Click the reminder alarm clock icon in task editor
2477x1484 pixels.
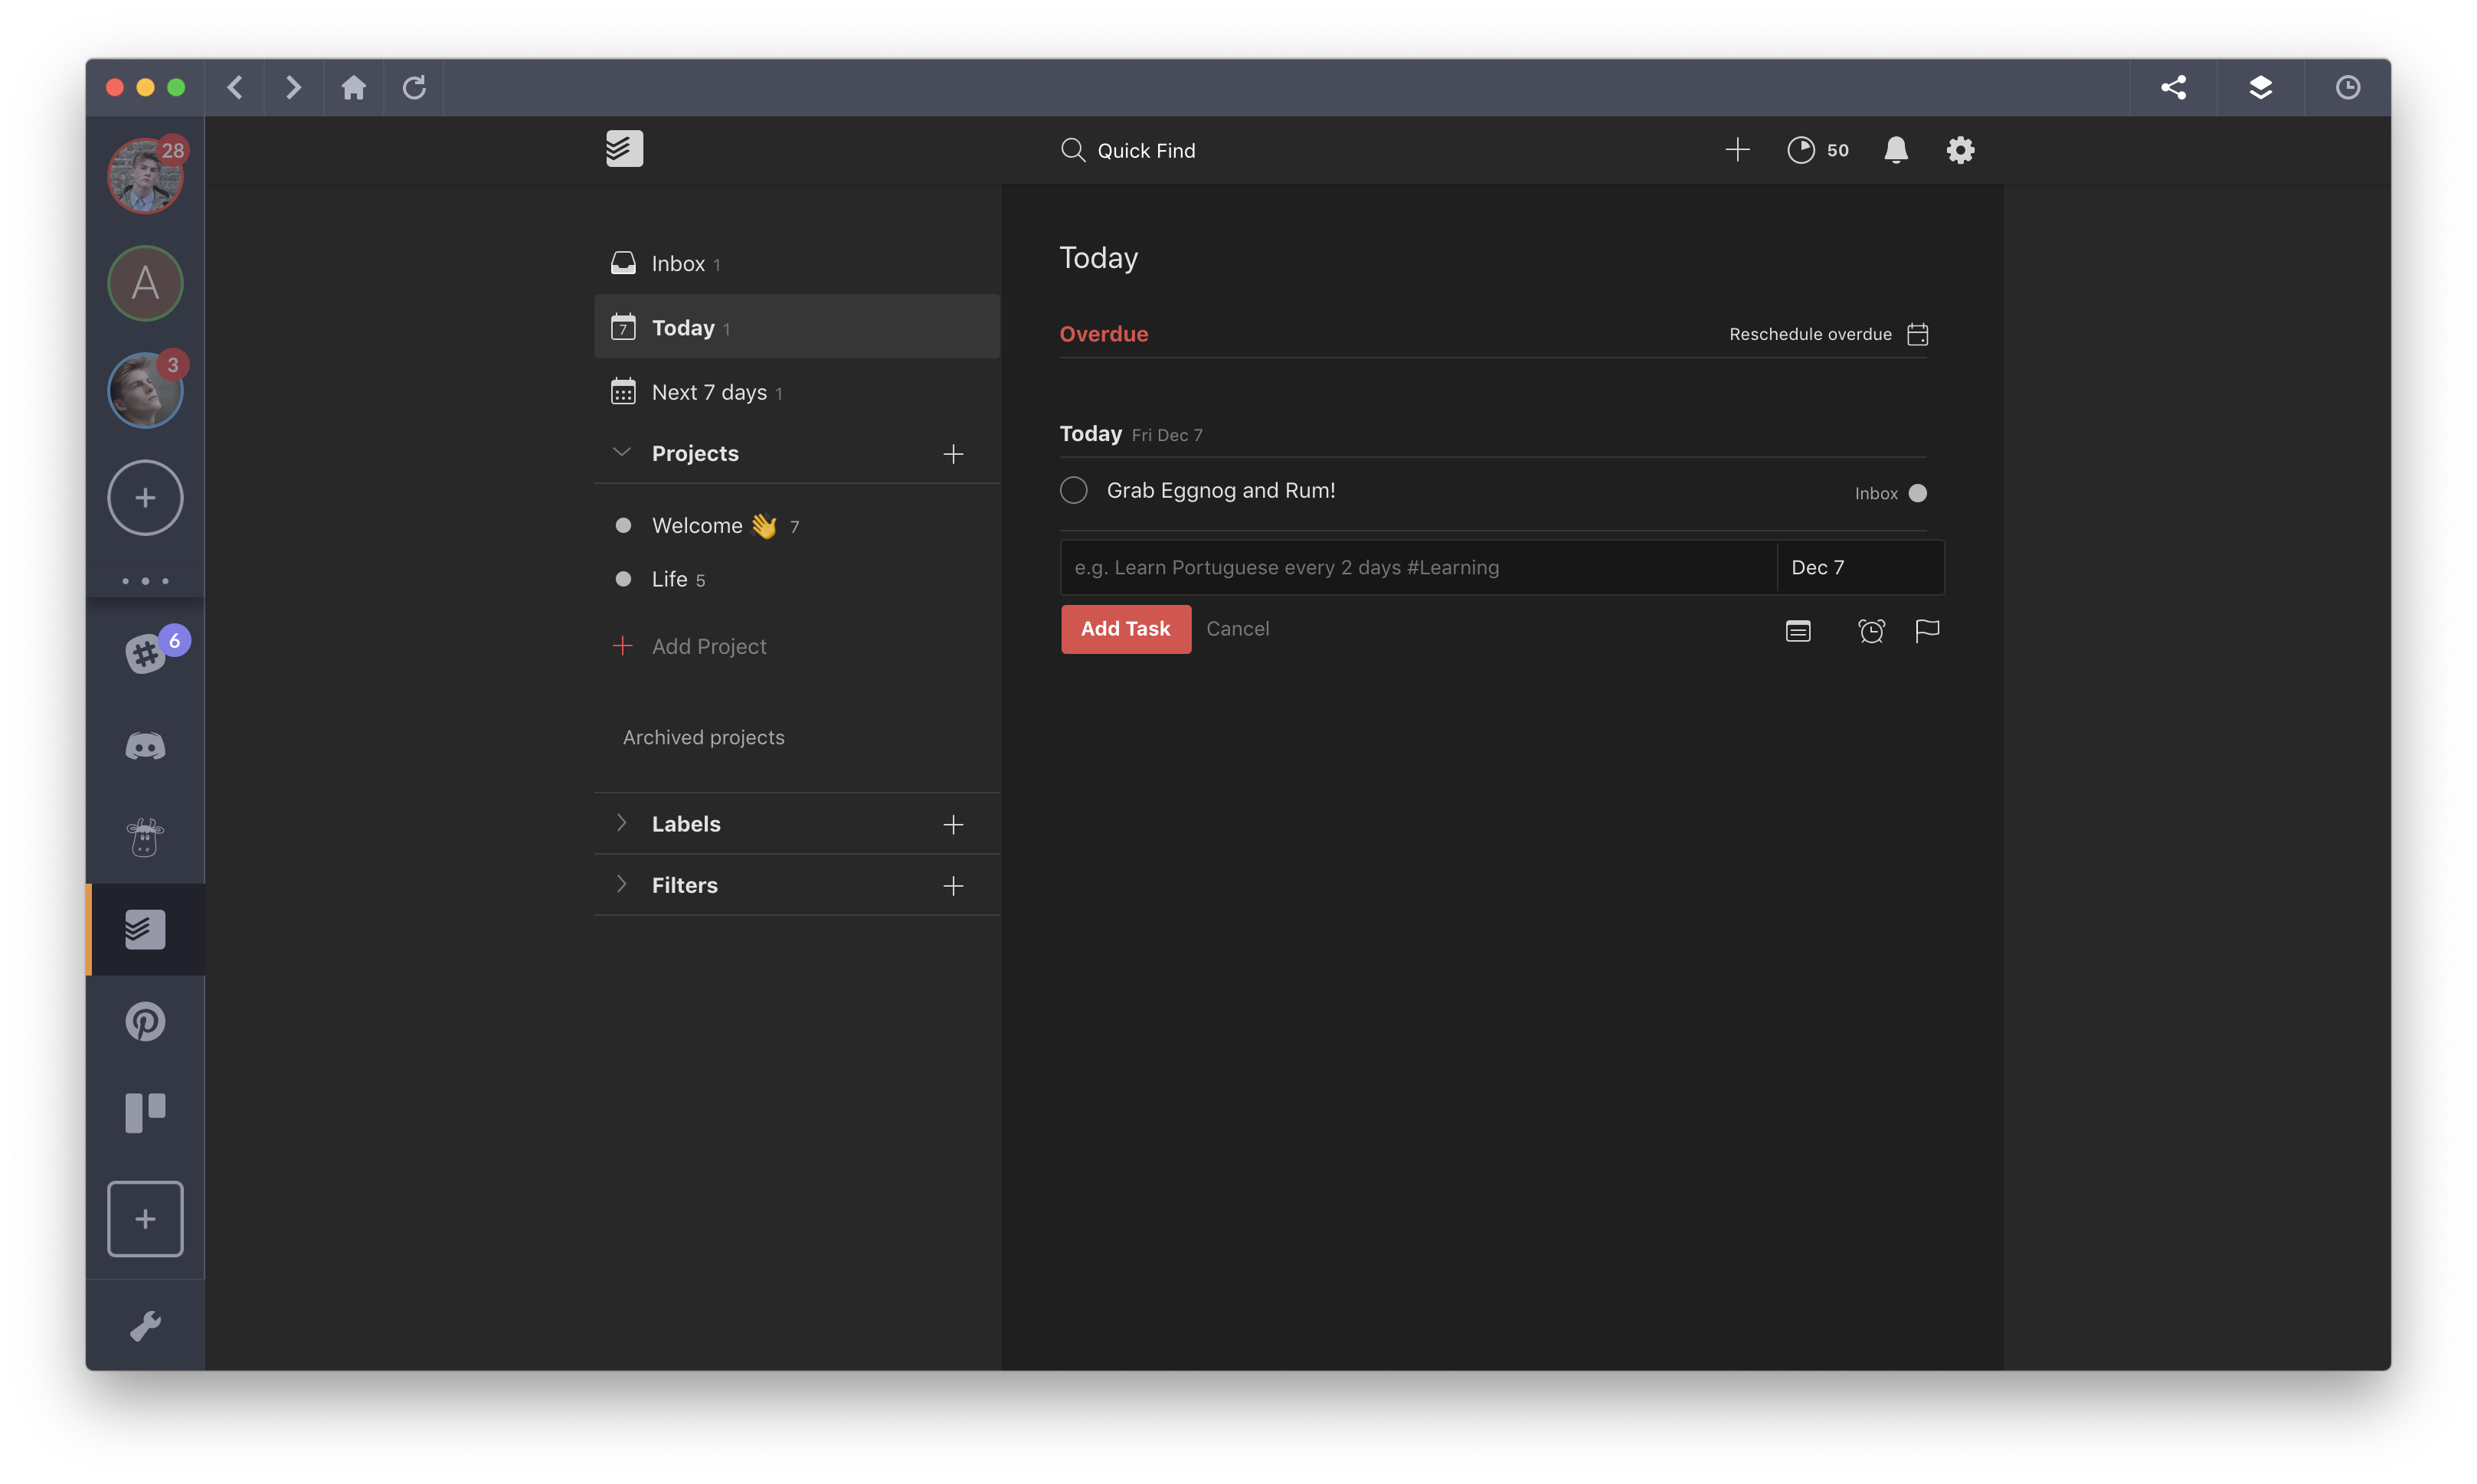1869,631
